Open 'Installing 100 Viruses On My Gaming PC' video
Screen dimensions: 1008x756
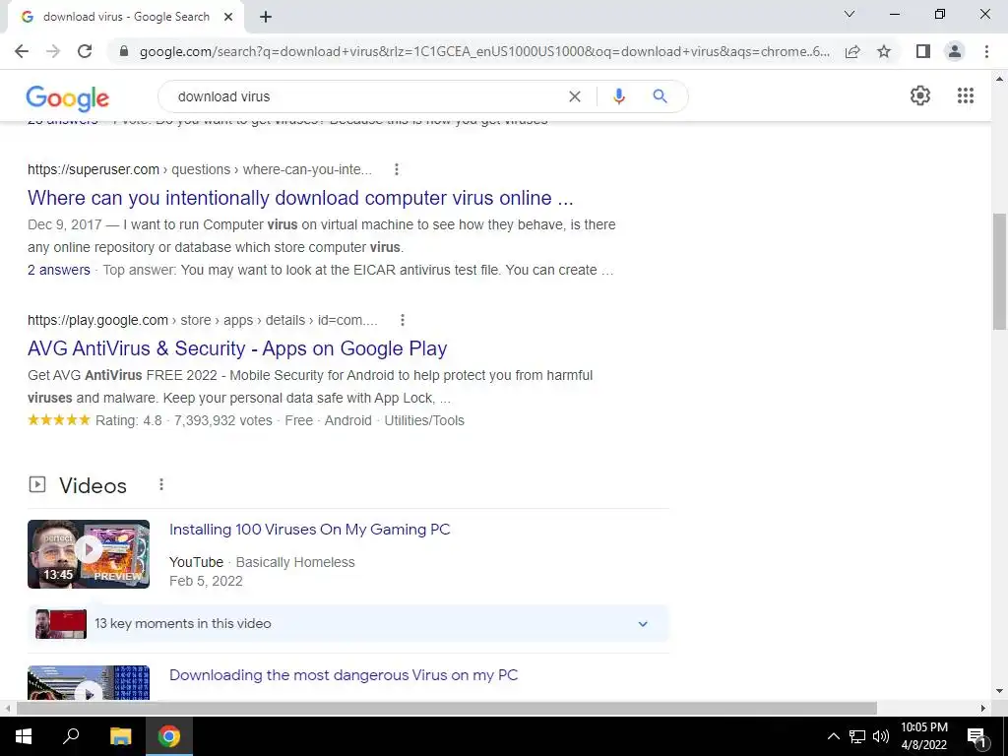(x=310, y=529)
